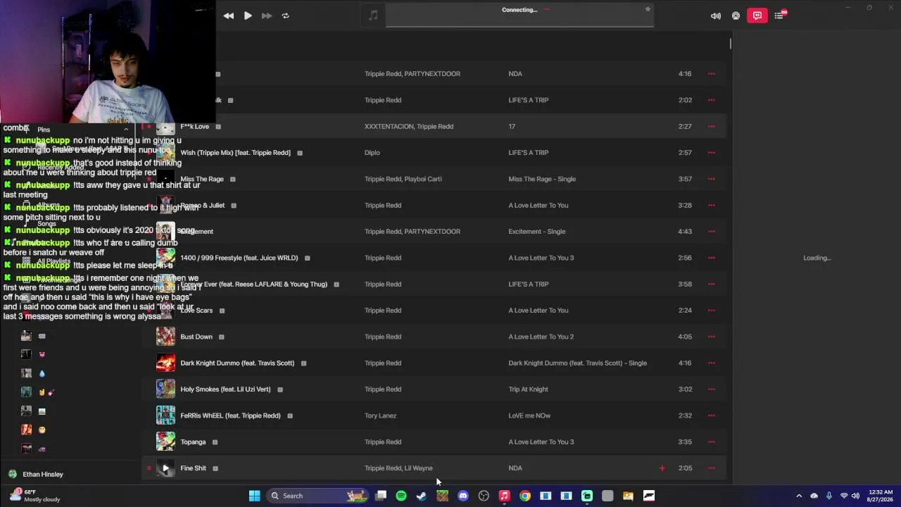Image resolution: width=901 pixels, height=507 pixels.
Task: Open Discord from the taskbar
Action: pyautogui.click(x=463, y=496)
